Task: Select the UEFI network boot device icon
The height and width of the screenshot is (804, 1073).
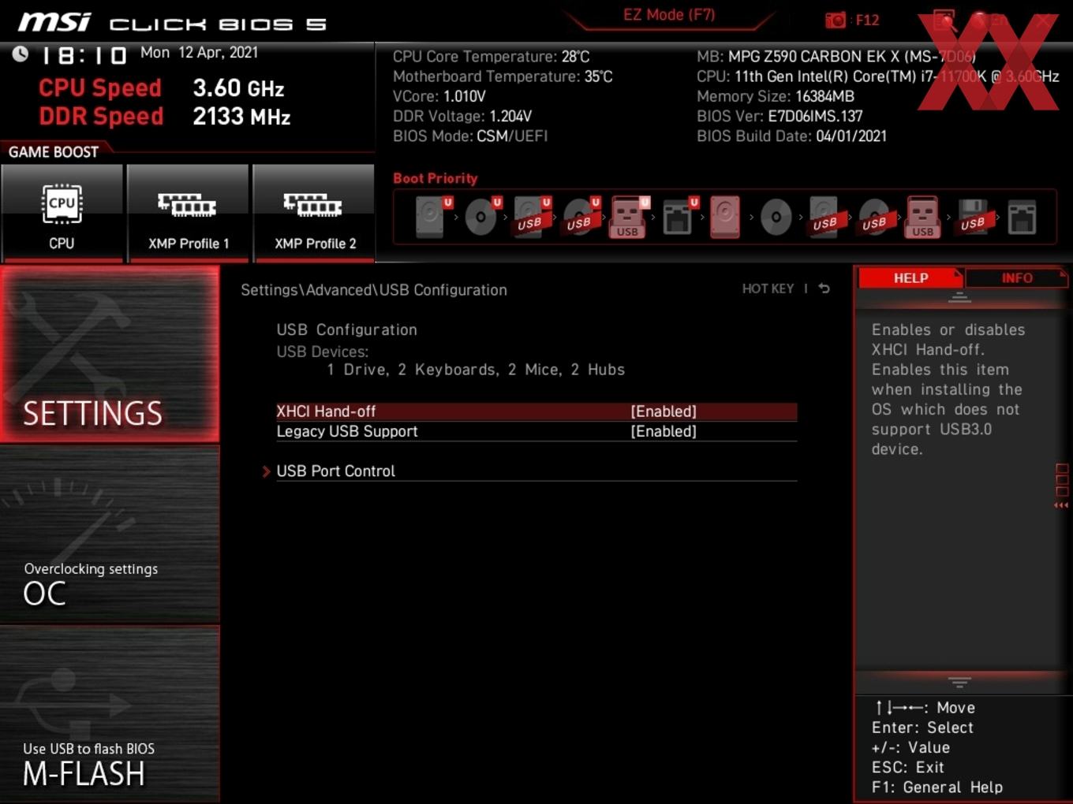Action: click(679, 217)
